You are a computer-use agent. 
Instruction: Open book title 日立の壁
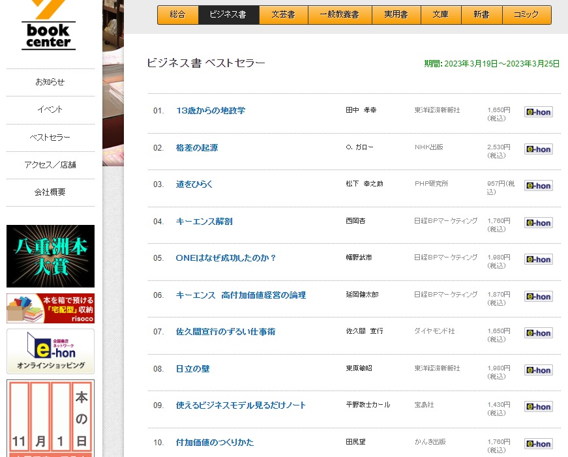tap(193, 369)
